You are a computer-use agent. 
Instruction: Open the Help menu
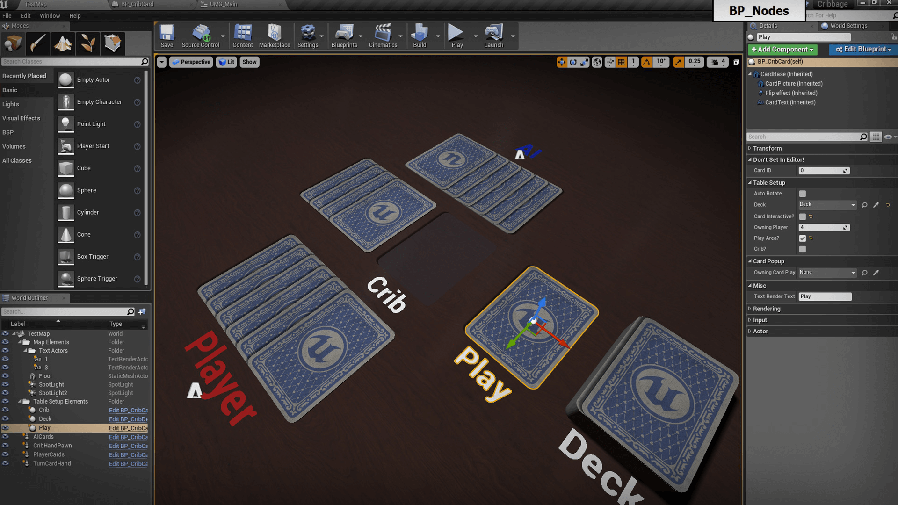click(x=75, y=16)
